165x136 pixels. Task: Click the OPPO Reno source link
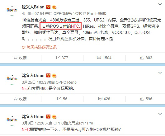point(66,82)
